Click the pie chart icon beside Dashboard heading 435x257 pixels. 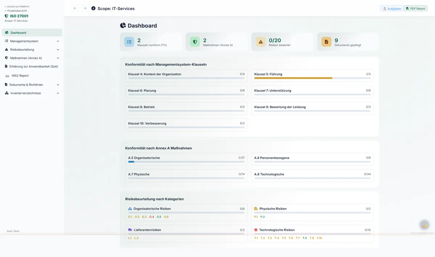click(x=123, y=25)
